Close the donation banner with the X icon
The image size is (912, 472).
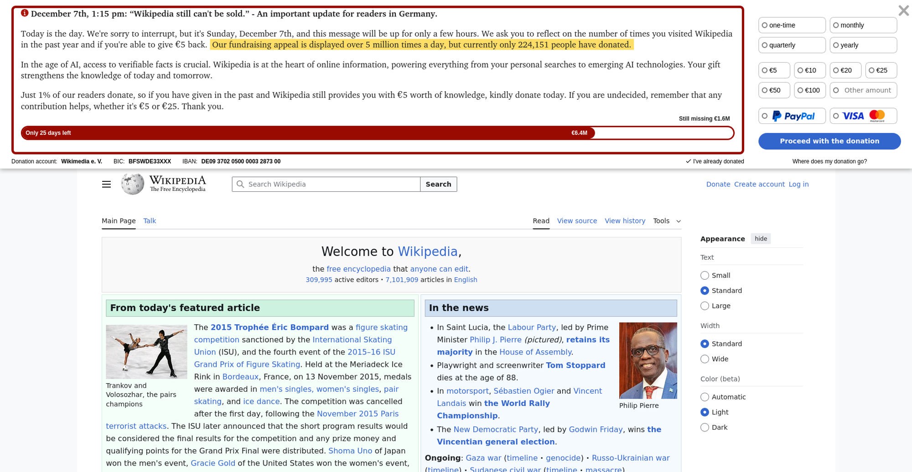(903, 10)
